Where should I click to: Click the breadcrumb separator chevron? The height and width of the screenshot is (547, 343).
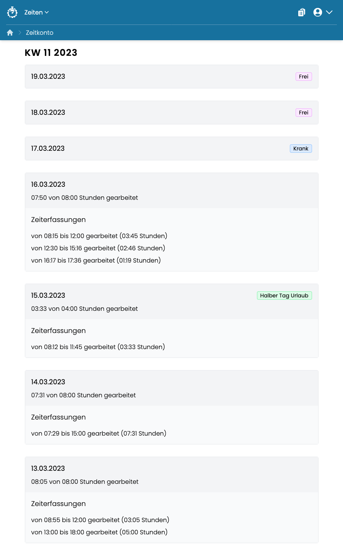tap(20, 33)
